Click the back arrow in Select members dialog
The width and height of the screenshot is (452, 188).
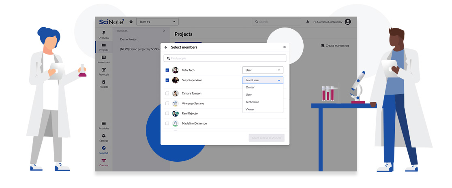pyautogui.click(x=166, y=47)
